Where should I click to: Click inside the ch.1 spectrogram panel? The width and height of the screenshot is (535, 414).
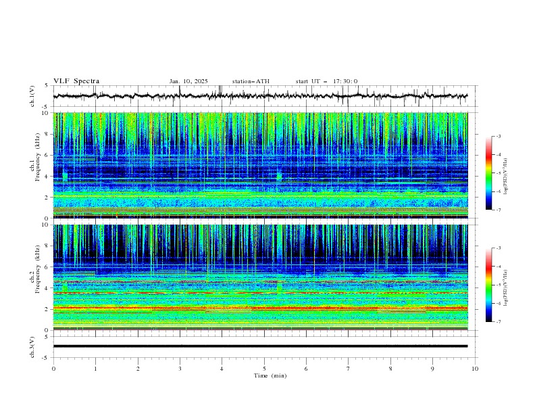click(260, 165)
